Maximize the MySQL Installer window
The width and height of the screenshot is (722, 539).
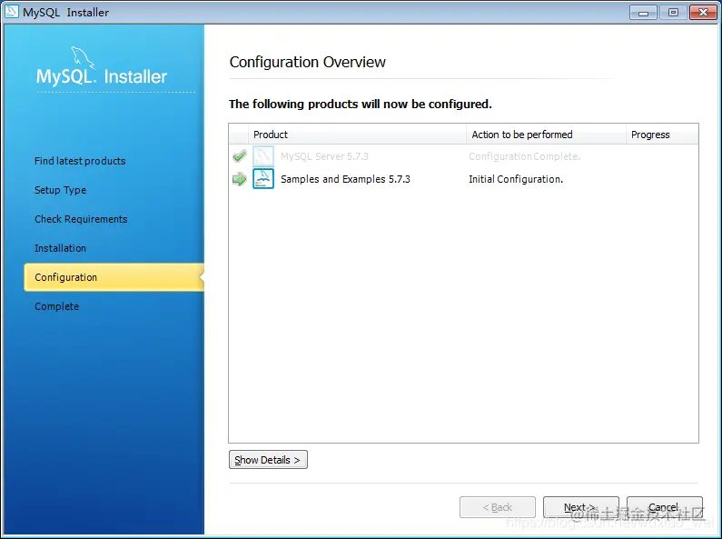click(x=673, y=13)
